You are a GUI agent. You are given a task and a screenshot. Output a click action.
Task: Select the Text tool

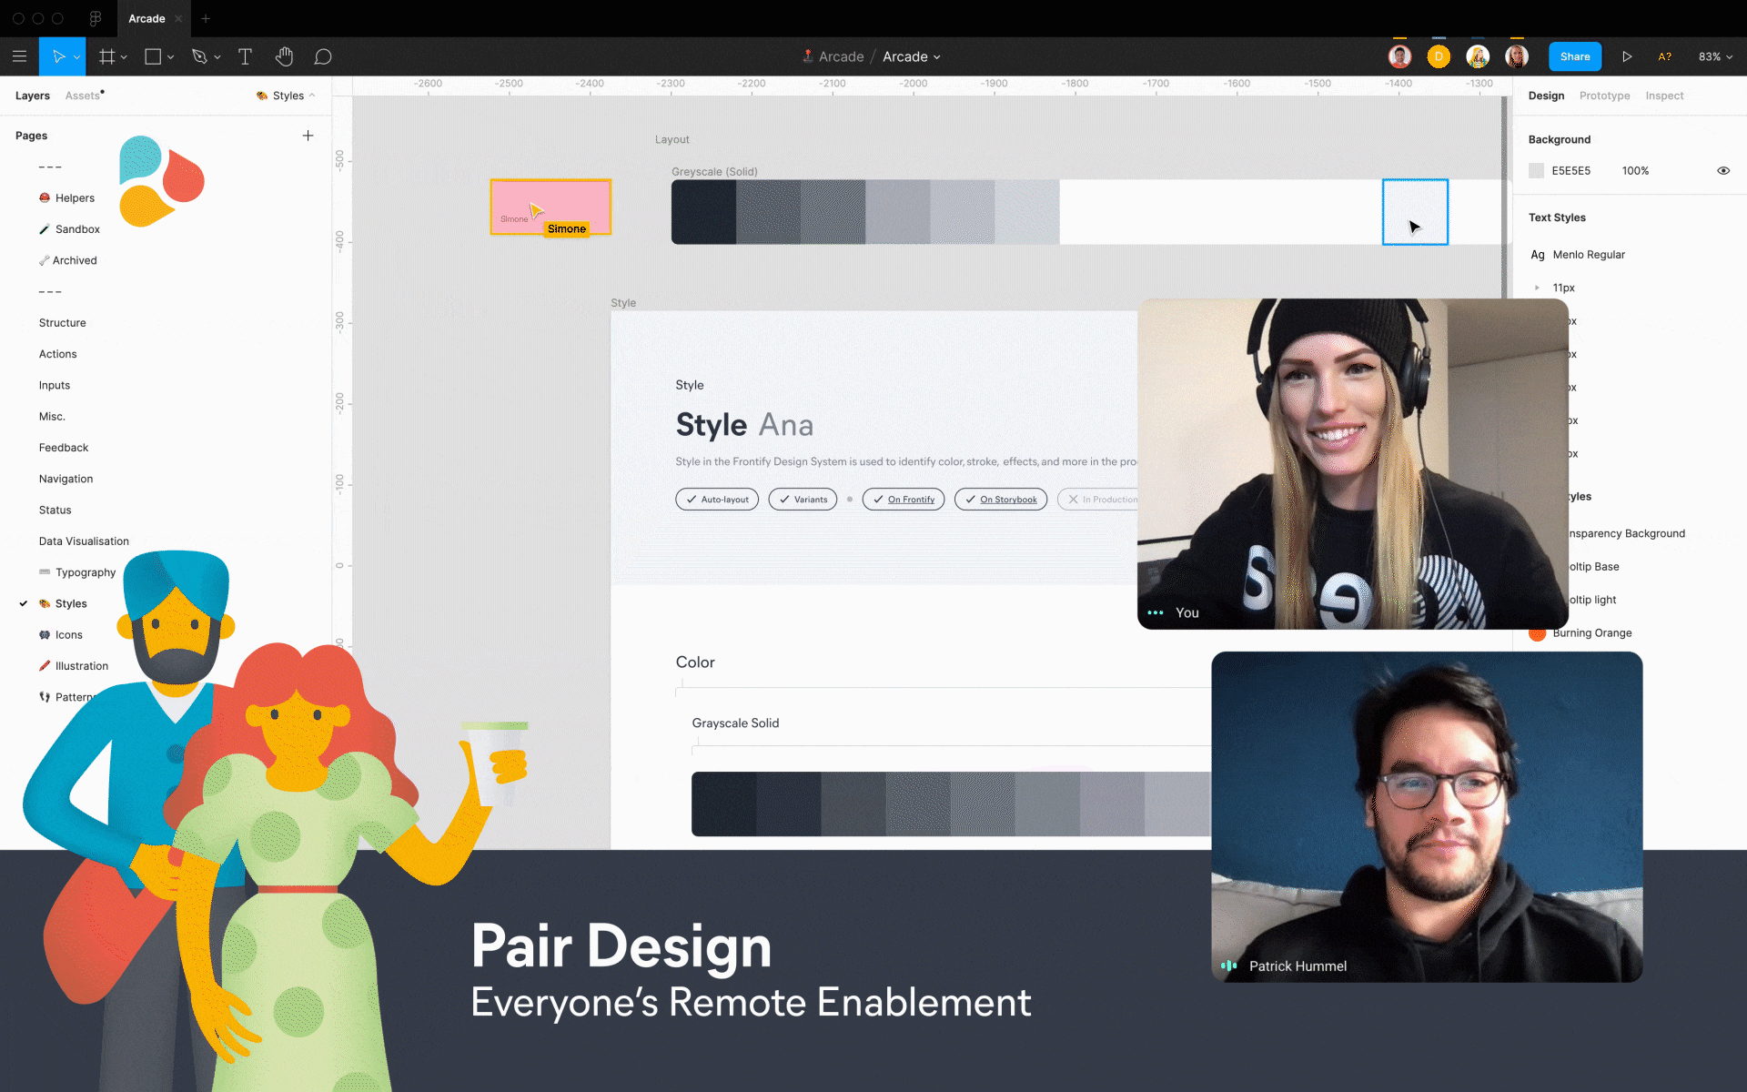[245, 56]
